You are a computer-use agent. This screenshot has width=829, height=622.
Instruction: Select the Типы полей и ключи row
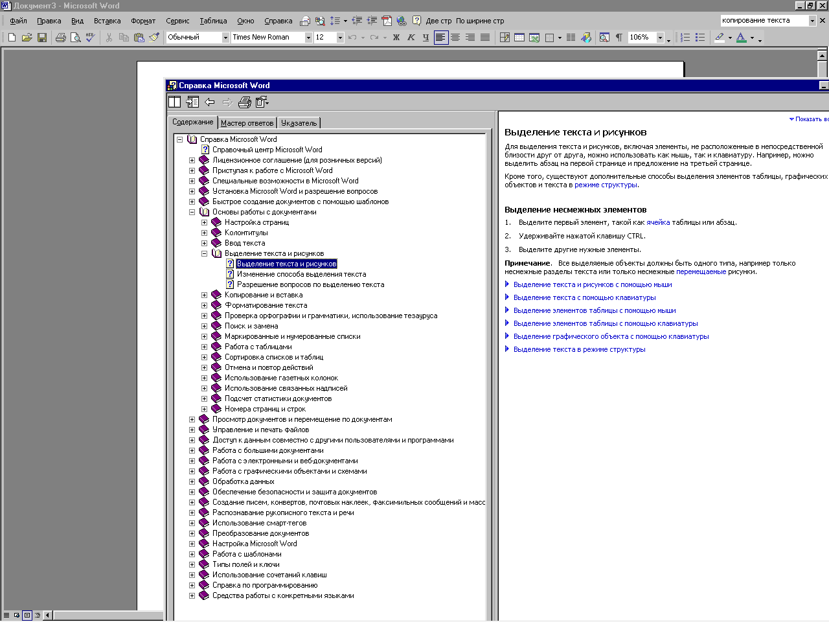(x=246, y=564)
